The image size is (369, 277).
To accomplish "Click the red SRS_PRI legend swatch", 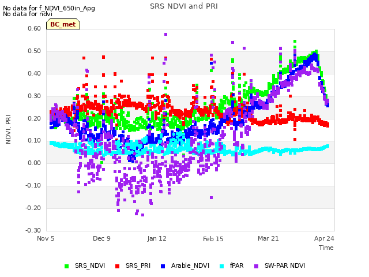I will point(117,266).
